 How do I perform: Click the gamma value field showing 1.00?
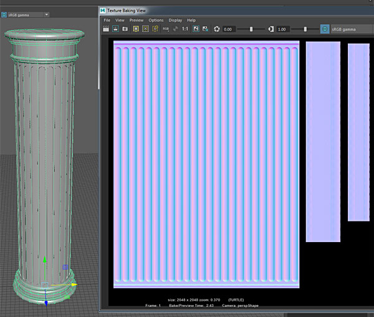pos(282,29)
